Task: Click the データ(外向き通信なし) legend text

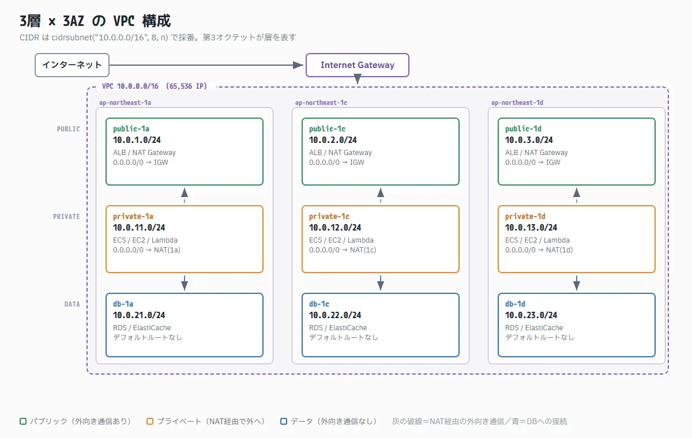Action: 334,421
